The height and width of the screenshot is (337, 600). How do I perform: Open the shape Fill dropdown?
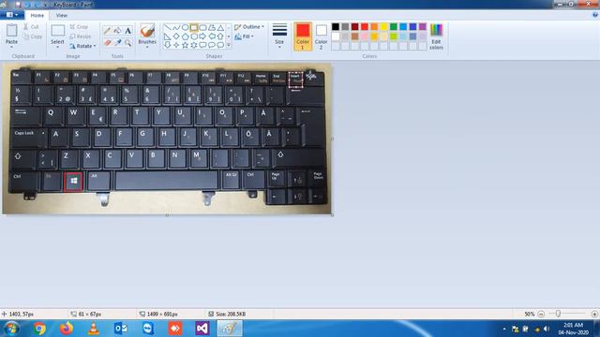(x=244, y=37)
